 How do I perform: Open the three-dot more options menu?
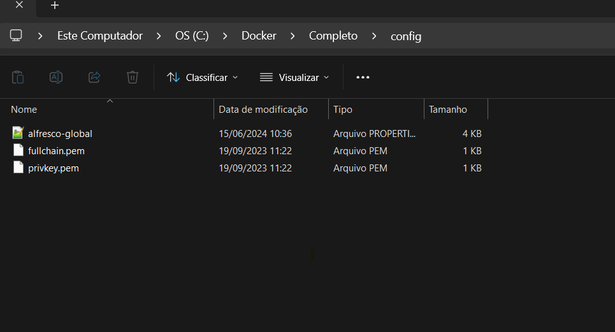click(363, 77)
